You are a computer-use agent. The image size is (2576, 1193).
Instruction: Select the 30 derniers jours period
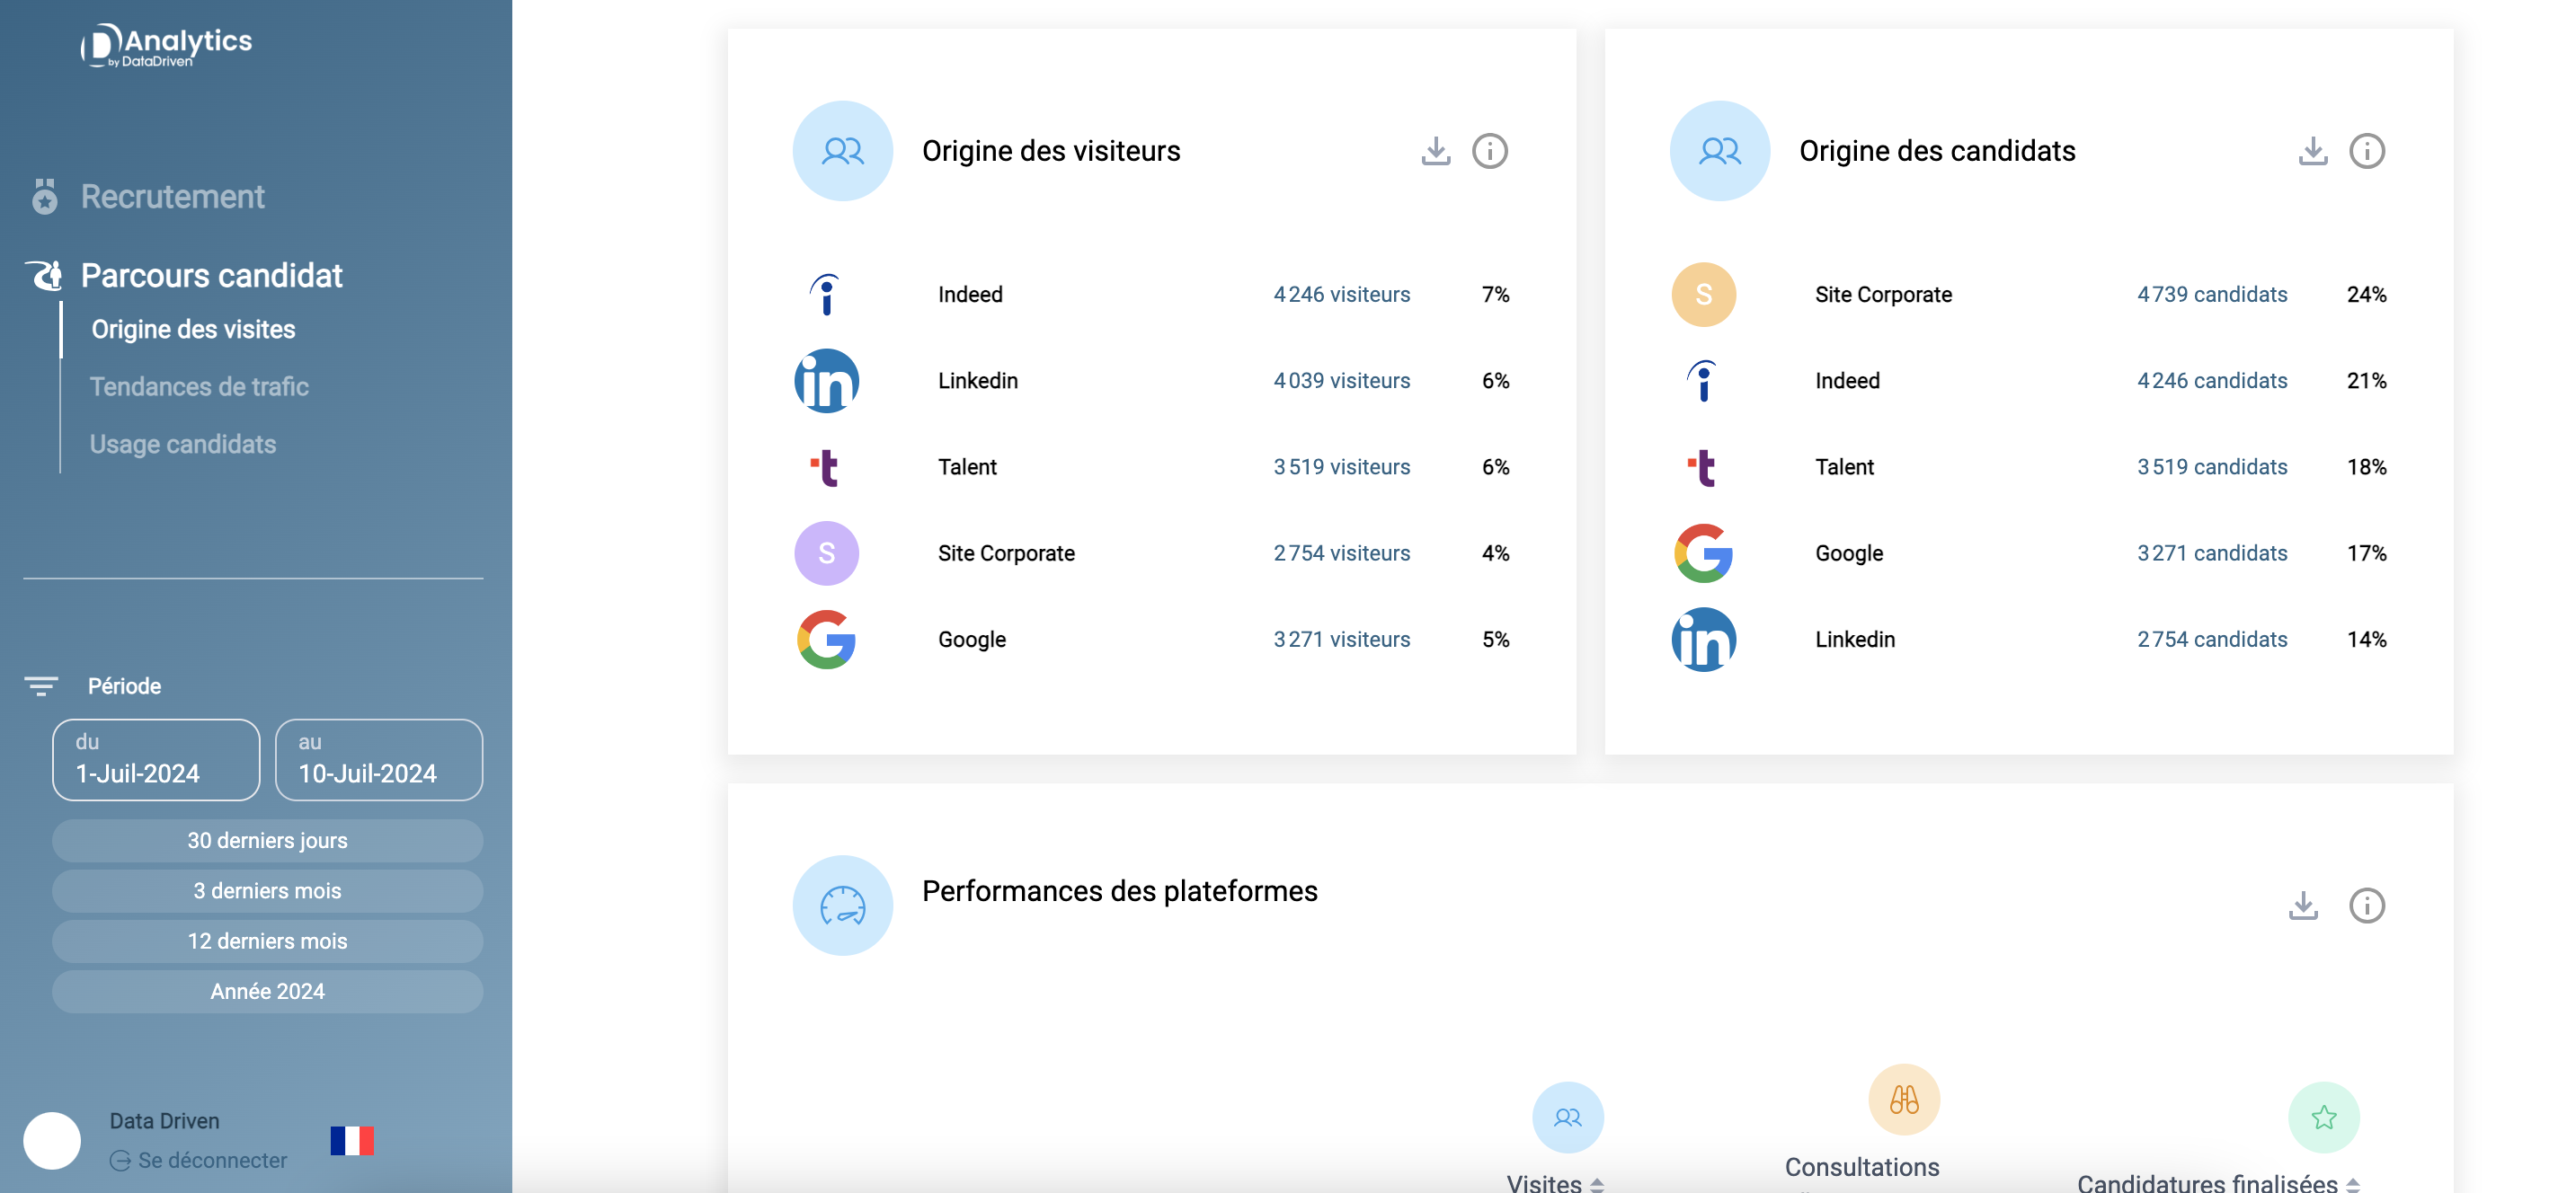tap(267, 840)
